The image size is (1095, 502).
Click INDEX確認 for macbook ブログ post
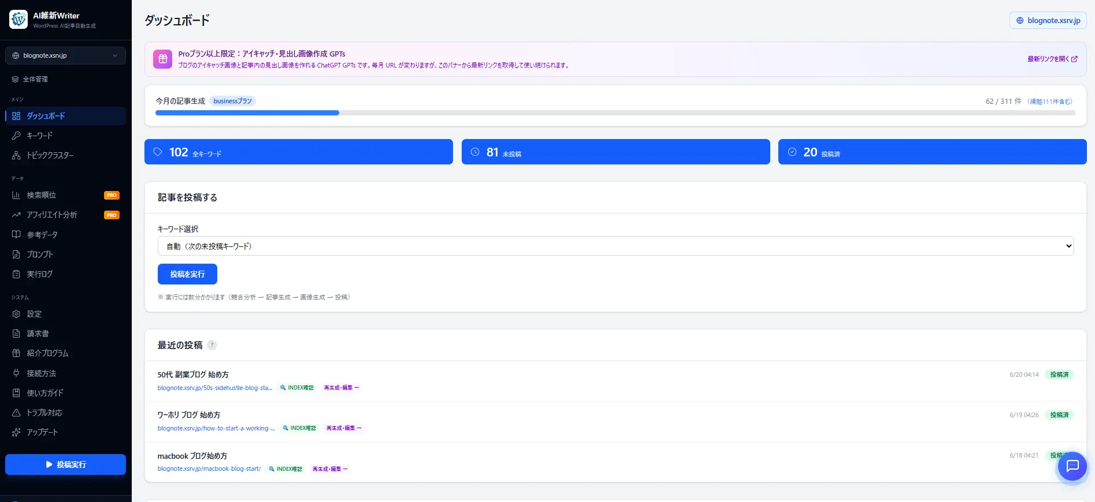285,469
